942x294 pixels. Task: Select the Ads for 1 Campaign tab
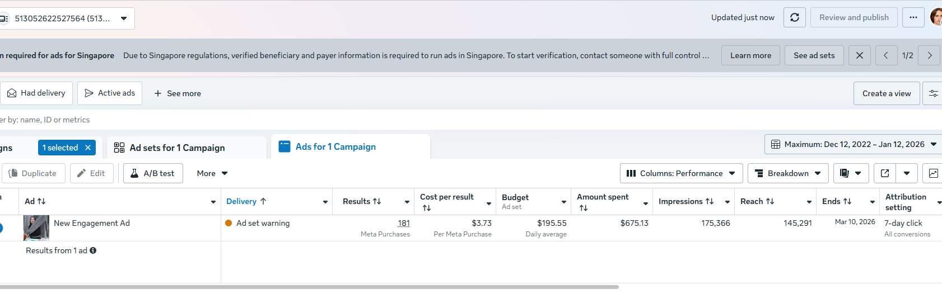point(335,146)
